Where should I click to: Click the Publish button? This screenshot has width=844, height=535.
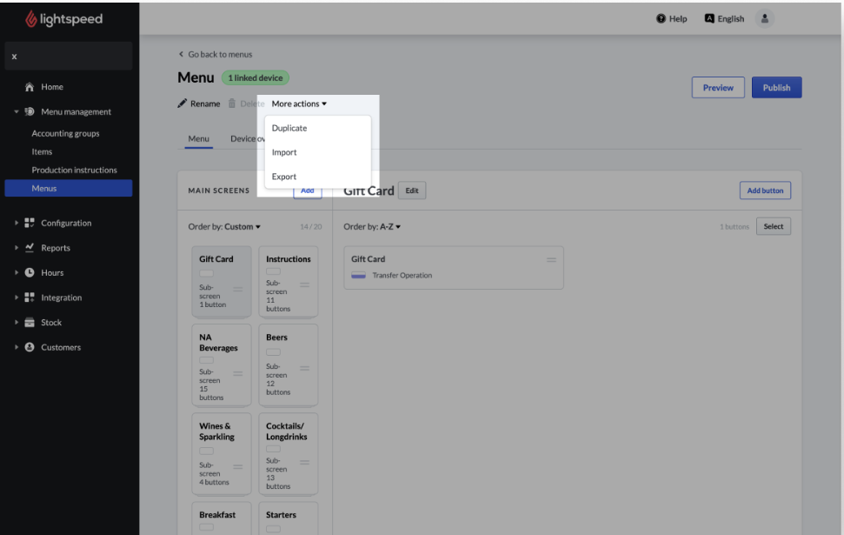776,87
